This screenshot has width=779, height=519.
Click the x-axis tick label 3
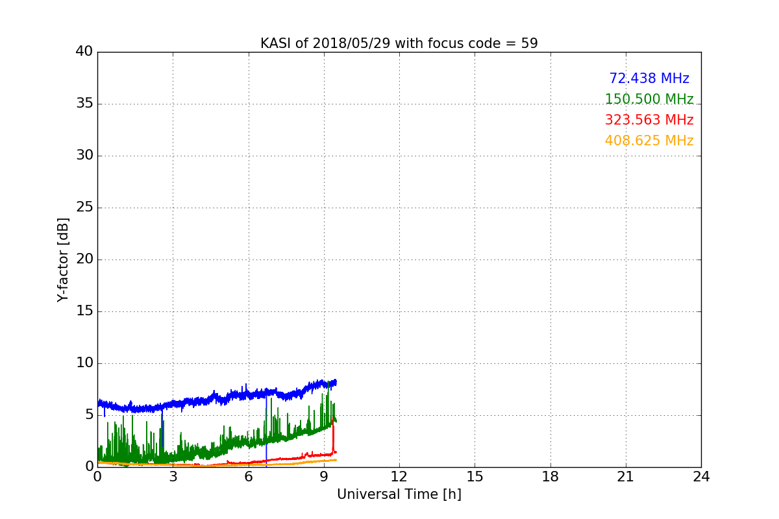(173, 477)
